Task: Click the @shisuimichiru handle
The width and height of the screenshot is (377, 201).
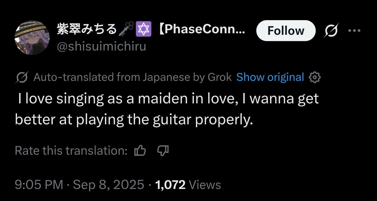Action: (101, 47)
